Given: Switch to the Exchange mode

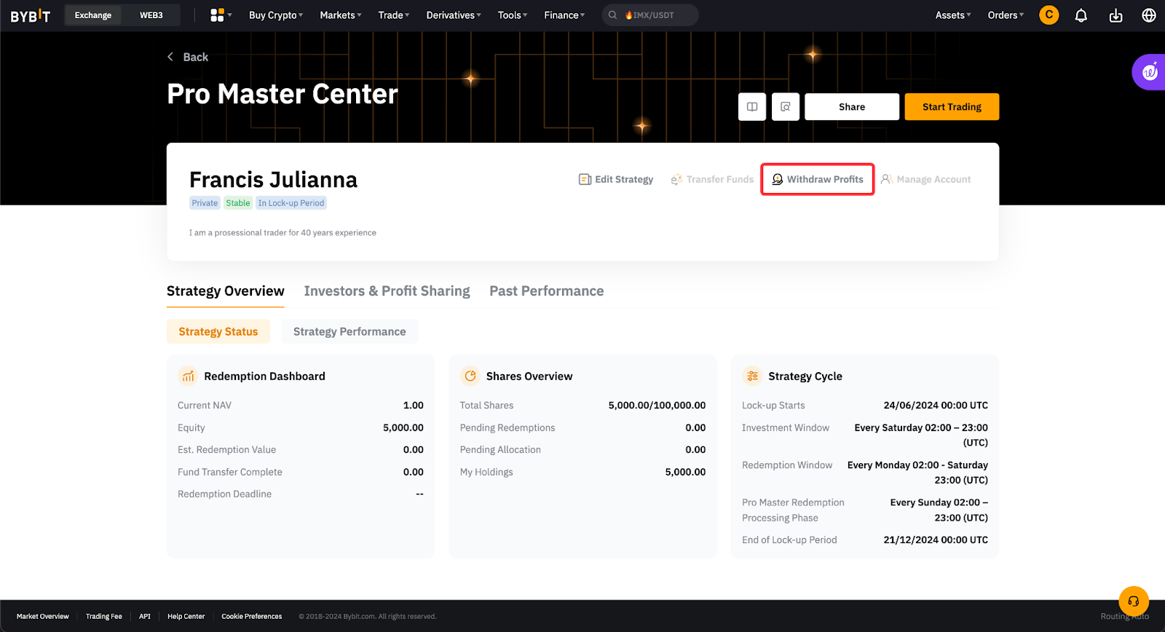Looking at the screenshot, I should [93, 15].
